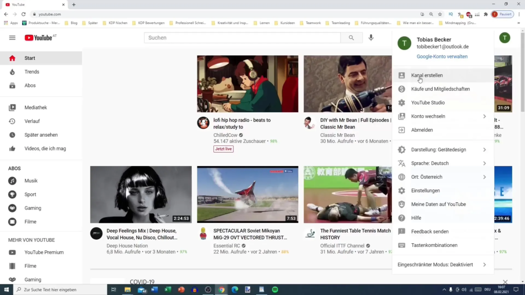Open the hamburger guide menu icon
The width and height of the screenshot is (525, 295).
pos(12,38)
